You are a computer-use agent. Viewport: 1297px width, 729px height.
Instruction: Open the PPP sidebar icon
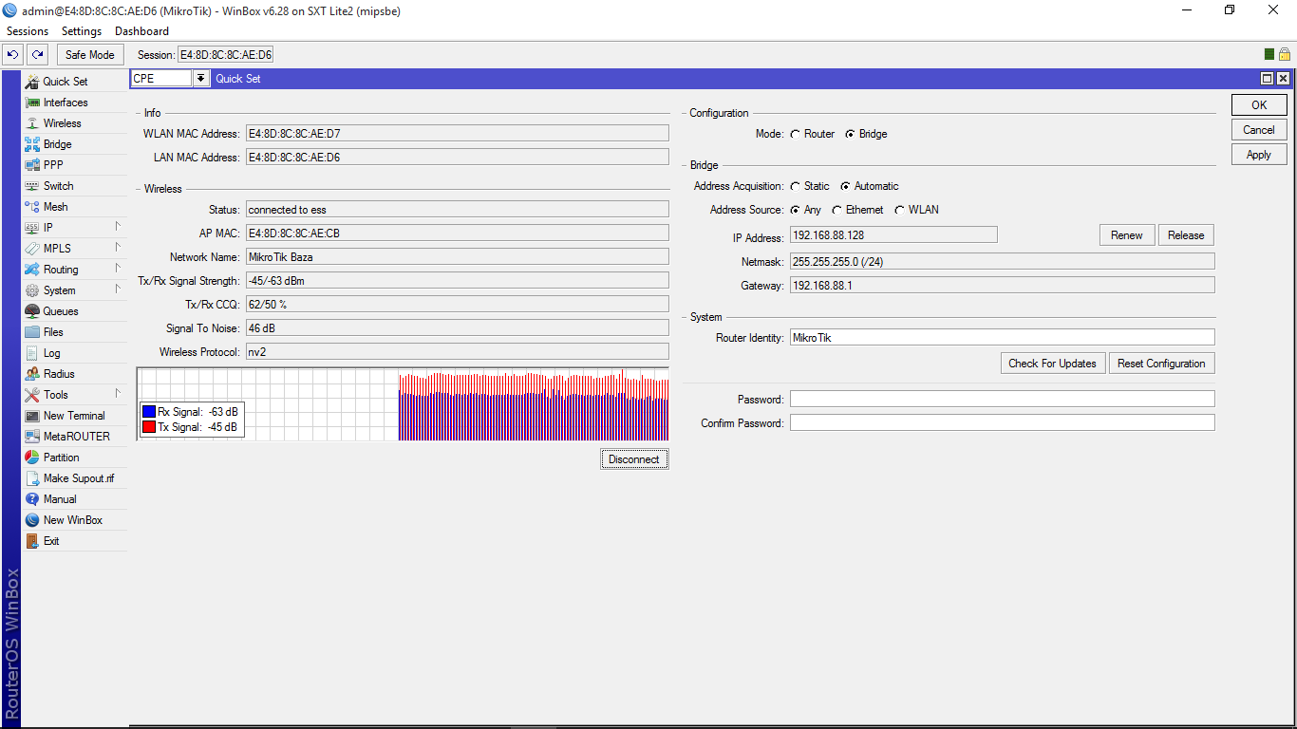[x=32, y=165]
